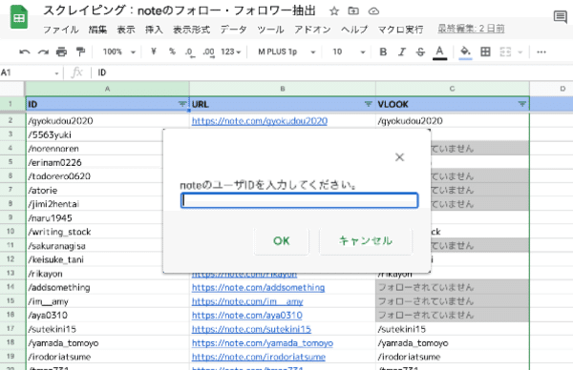Select column A header

(x=107, y=89)
